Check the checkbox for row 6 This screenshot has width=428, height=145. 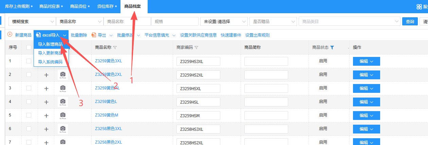(29, 129)
